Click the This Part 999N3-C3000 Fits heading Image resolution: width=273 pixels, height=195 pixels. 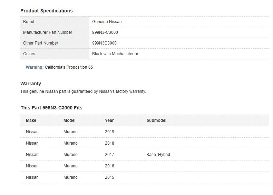(51, 108)
